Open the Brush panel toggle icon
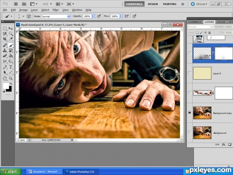 [x=29, y=16]
